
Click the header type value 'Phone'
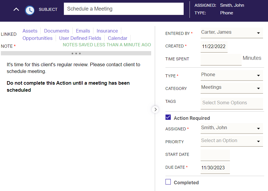coord(226,13)
